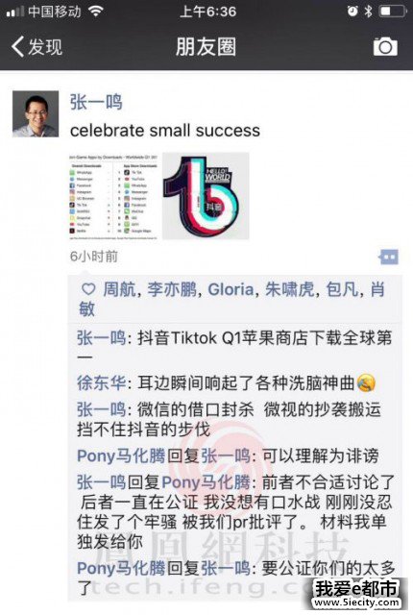This screenshot has height=615, width=413.
Task: Tap the battery indicator in the status bar
Action: click(393, 12)
